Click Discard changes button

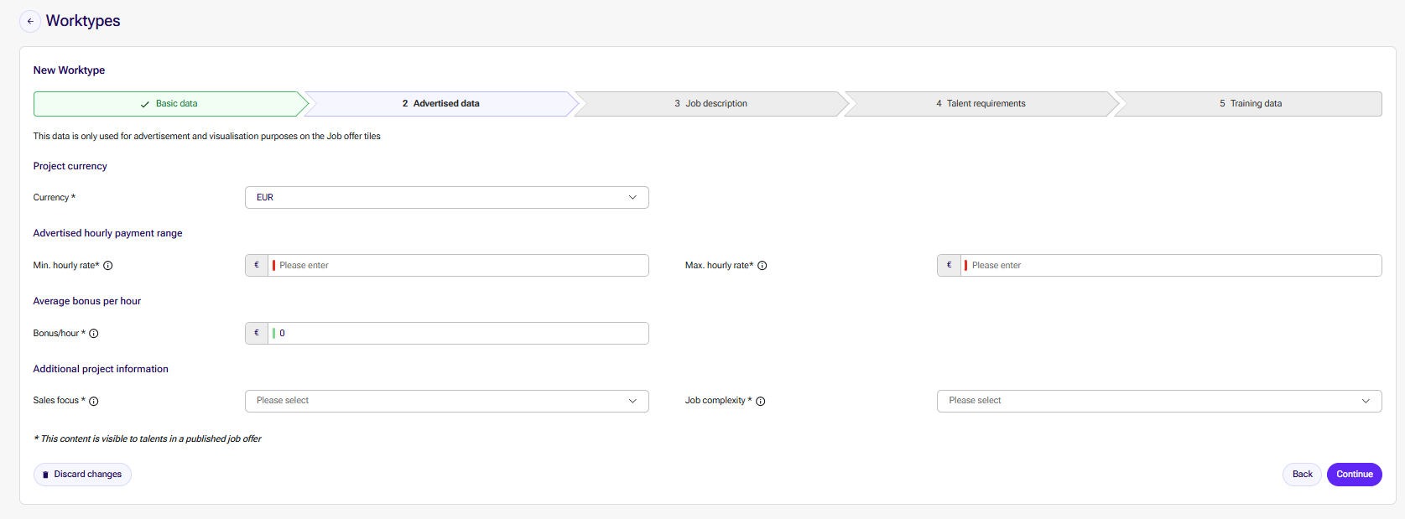pyautogui.click(x=82, y=475)
